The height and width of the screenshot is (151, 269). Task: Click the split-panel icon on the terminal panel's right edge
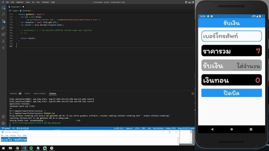pos(193,94)
